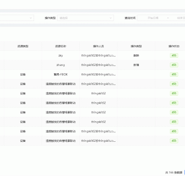Click the 操作人员 column header
This screenshot has height=176, width=185.
click(98, 46)
